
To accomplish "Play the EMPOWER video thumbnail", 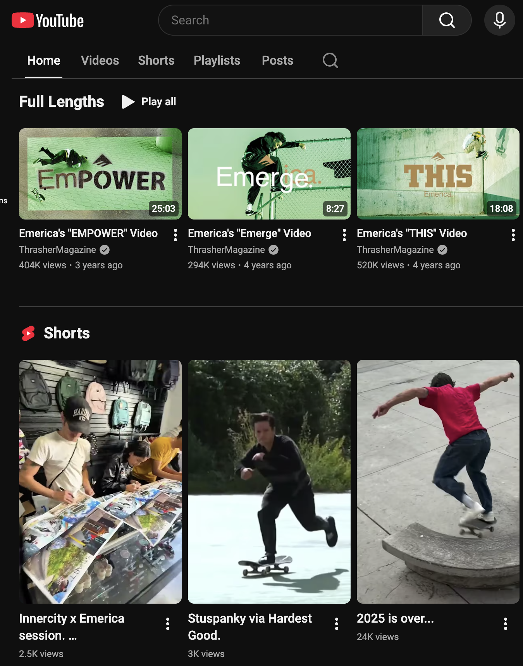I will point(100,174).
